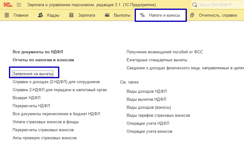The width and height of the screenshot is (244, 146).
Task: Open Операции учета взносов
Action: (x=149, y=132)
